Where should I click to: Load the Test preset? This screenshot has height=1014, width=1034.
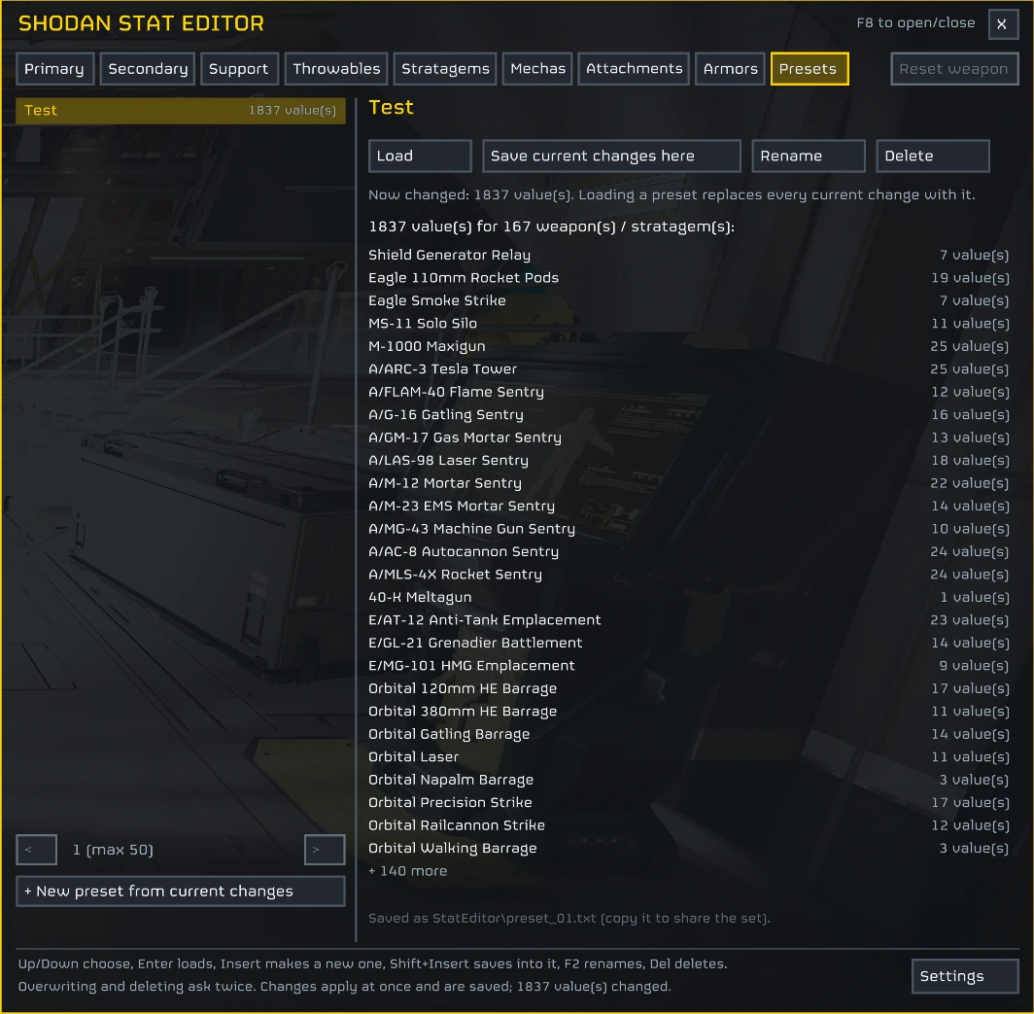[420, 156]
